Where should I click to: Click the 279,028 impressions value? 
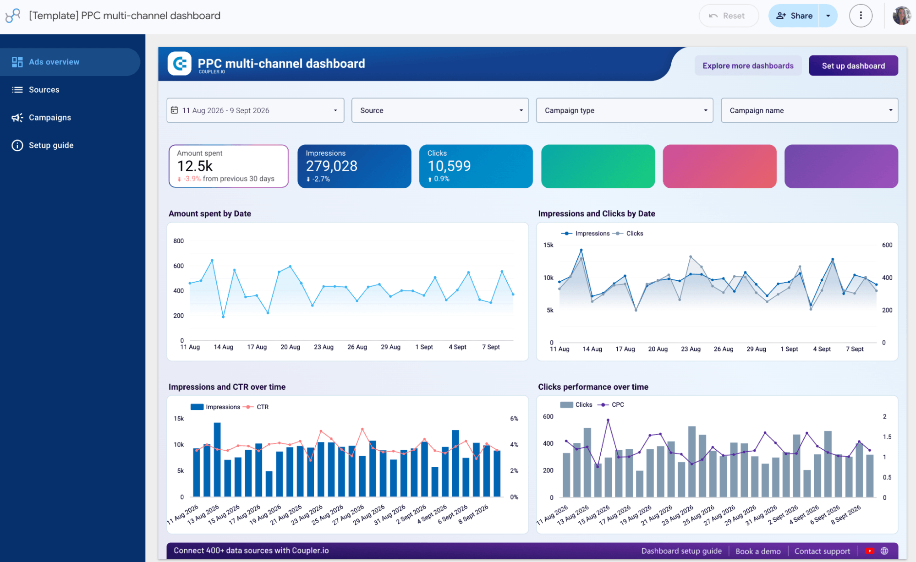332,166
